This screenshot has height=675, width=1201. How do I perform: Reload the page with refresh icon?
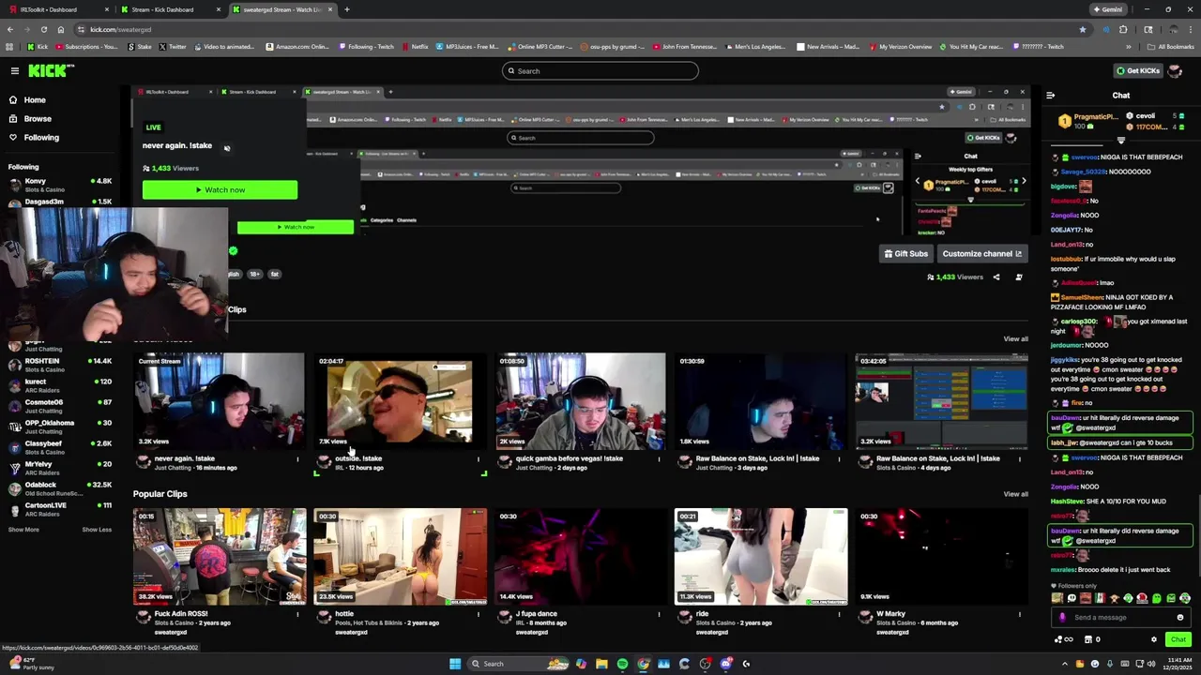(x=43, y=29)
